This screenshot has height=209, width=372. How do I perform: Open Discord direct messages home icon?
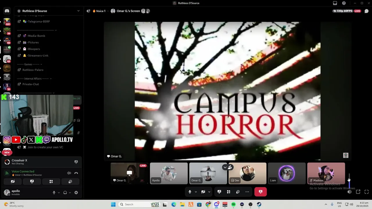(x=7, y=11)
